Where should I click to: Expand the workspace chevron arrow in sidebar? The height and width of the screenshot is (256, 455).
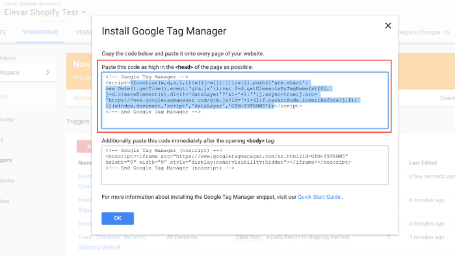coord(48,72)
